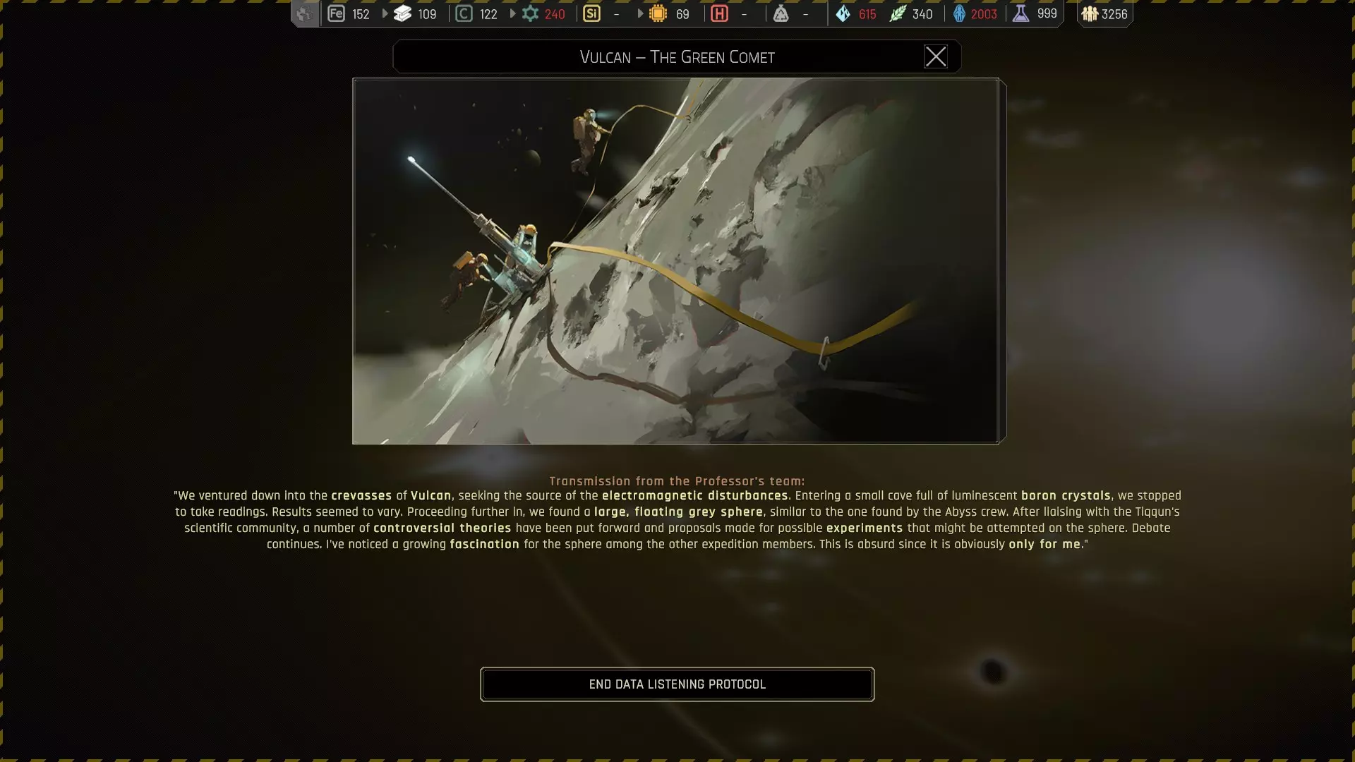Click the blue oxygen resource icon

[x=959, y=13]
